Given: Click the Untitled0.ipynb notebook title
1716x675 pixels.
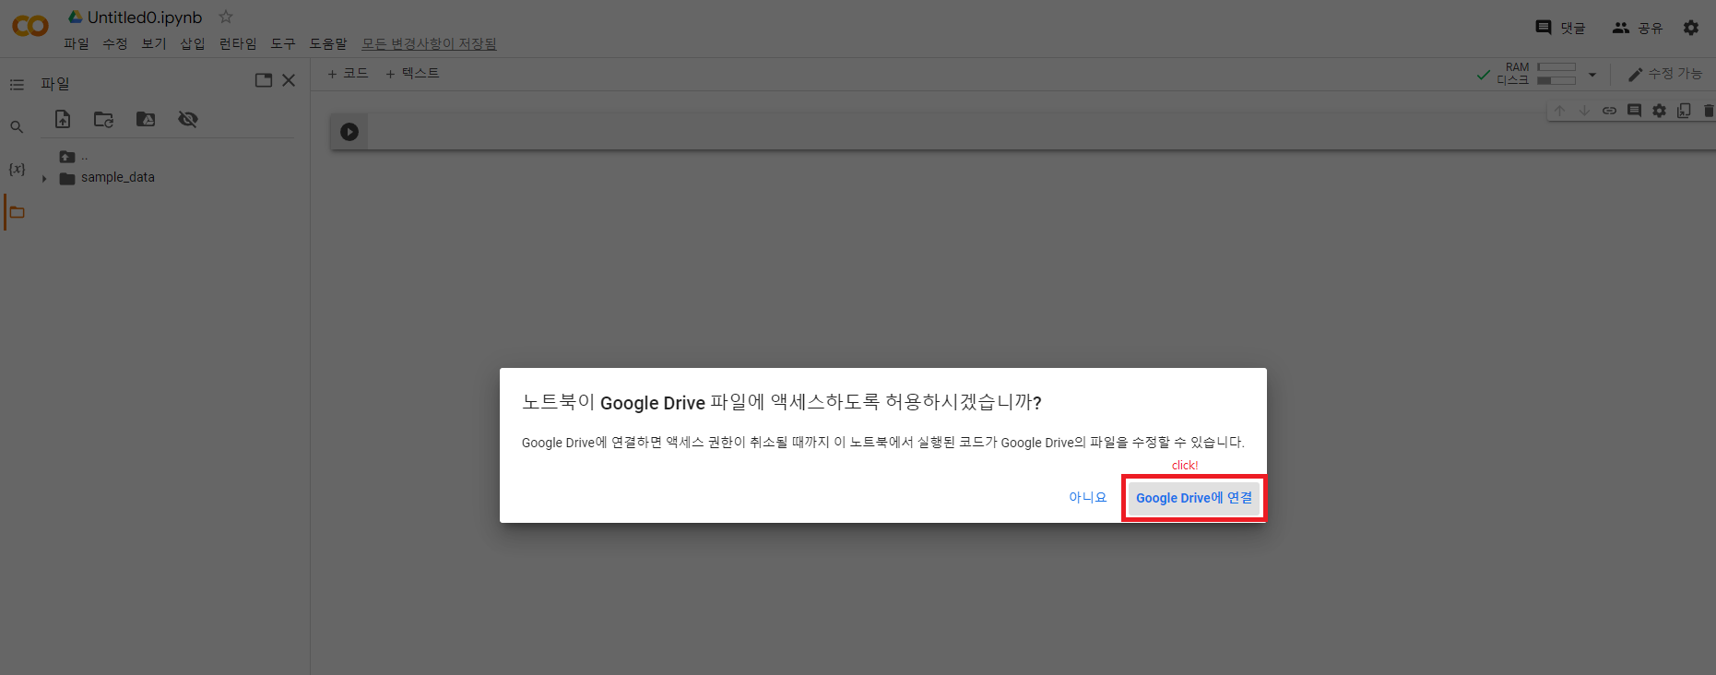Looking at the screenshot, I should (x=145, y=18).
